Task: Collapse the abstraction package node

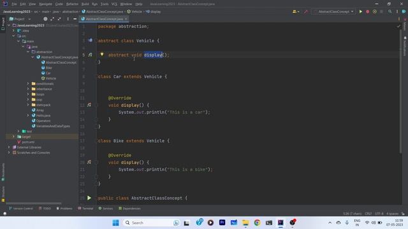Action: pos(28,52)
